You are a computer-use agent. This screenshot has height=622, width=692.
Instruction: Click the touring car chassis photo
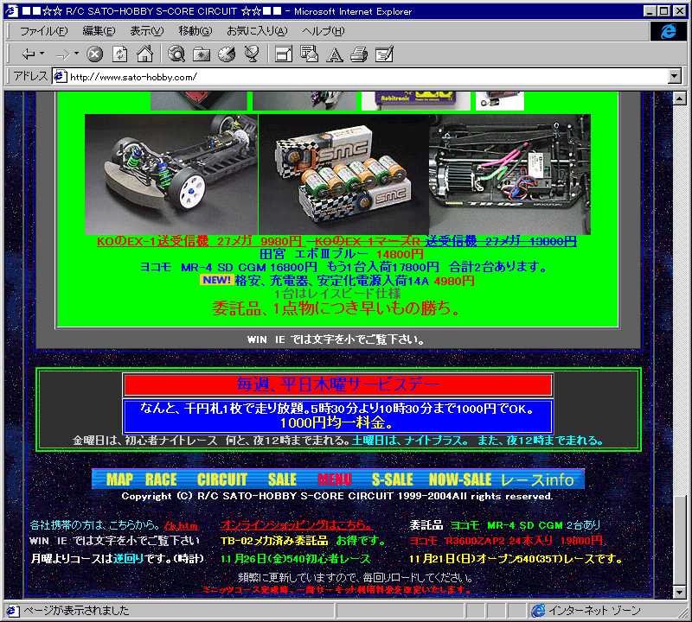(x=171, y=175)
